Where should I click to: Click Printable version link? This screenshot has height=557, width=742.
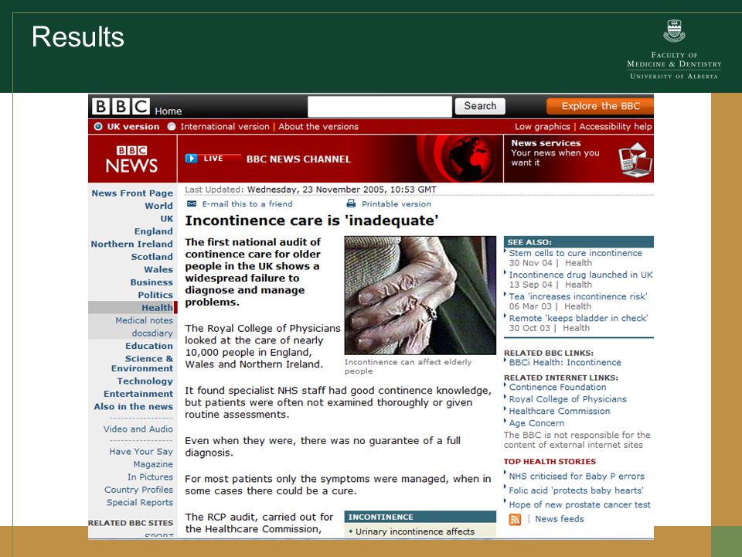pos(396,204)
